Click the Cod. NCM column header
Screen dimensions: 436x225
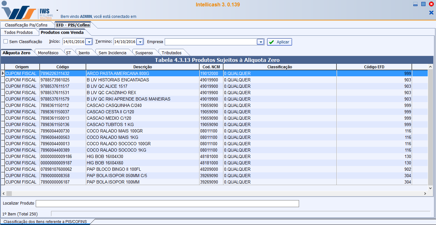click(x=211, y=67)
